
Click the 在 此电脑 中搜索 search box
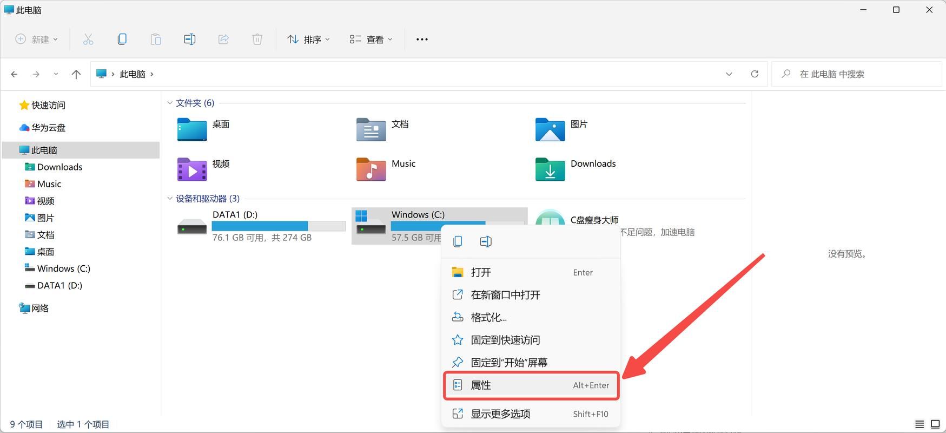coord(857,74)
